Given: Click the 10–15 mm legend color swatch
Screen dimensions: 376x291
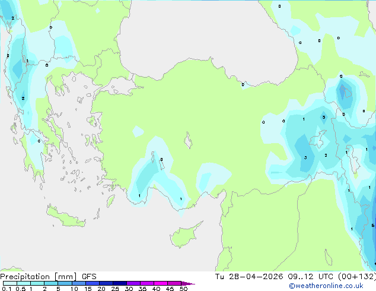Looking at the screenshot, I should 79,283.
